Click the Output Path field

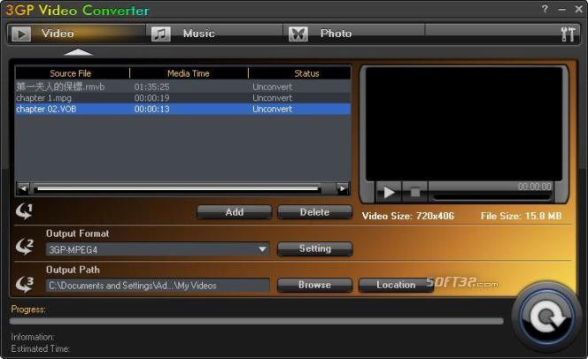[x=158, y=286]
